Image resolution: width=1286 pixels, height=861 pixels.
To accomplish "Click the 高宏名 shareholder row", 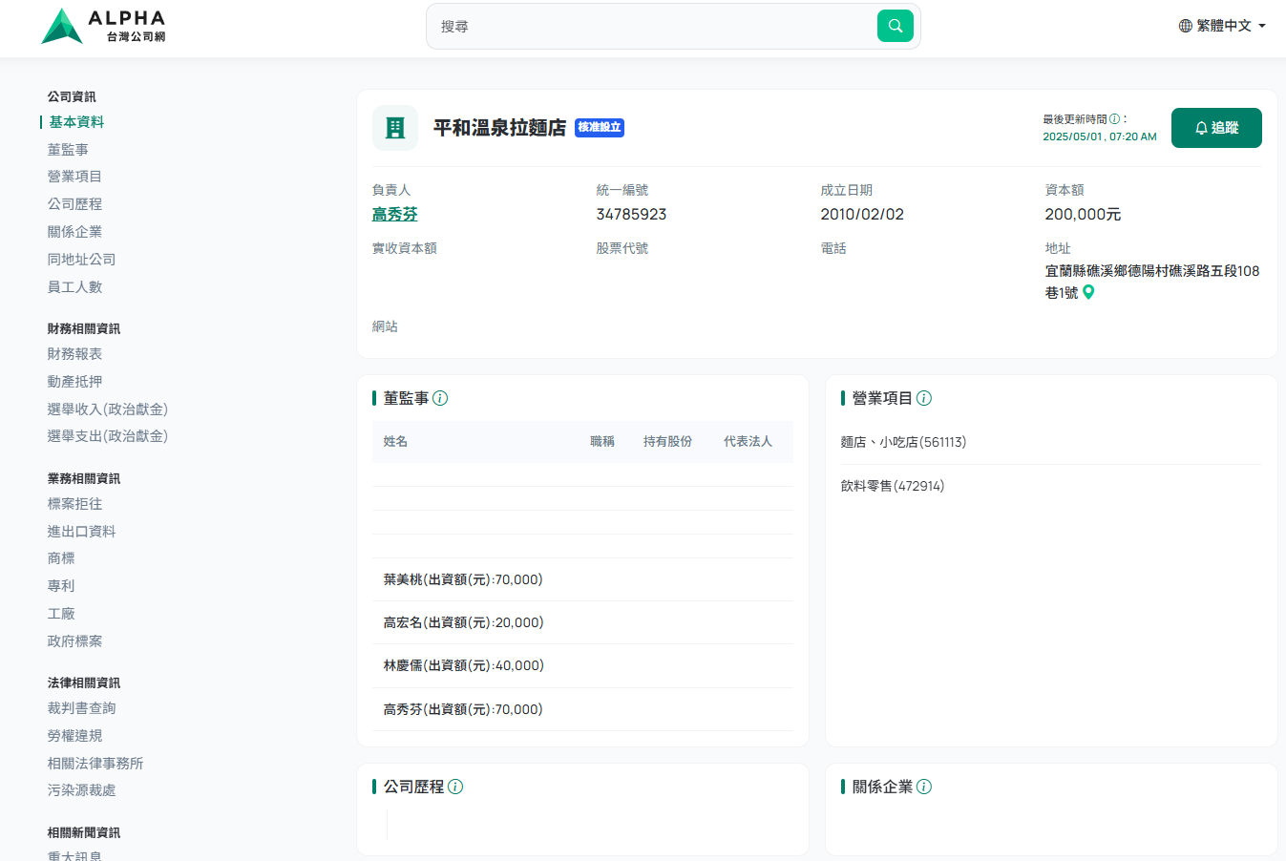I will coord(583,622).
